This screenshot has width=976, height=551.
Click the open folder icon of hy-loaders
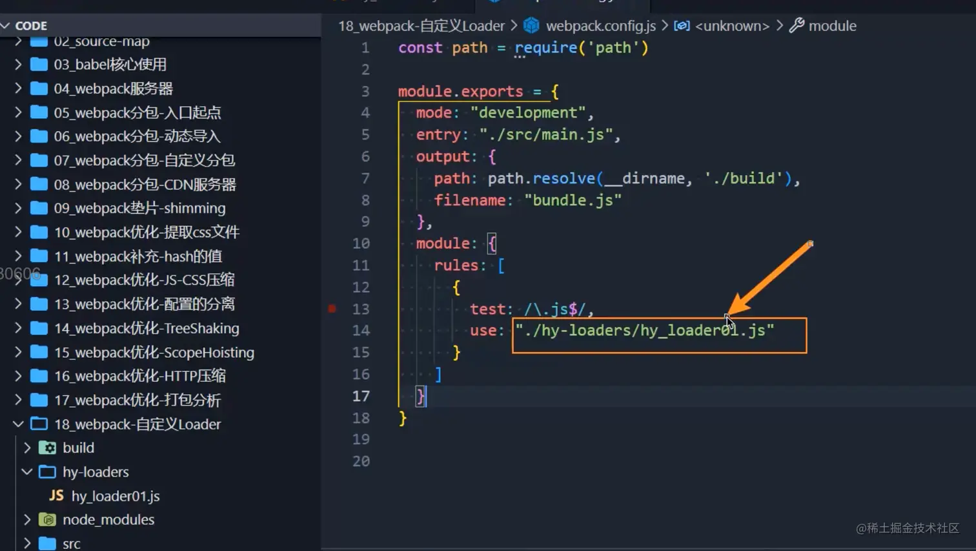[x=47, y=472]
